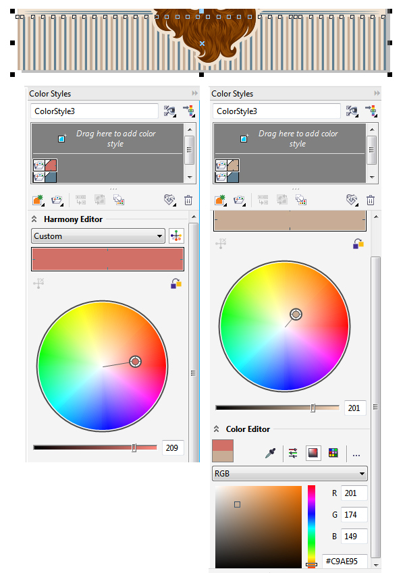Click the harmony folder icon beside the red swatch
This screenshot has height=573, width=405.
(x=39, y=165)
